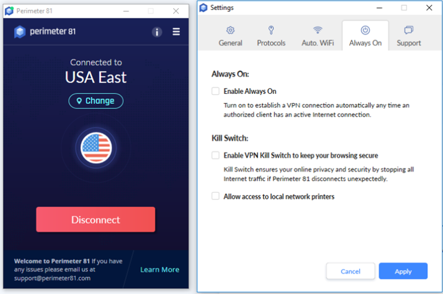This screenshot has width=443, height=294.
Task: Switch to the General settings tab
Action: [x=230, y=36]
